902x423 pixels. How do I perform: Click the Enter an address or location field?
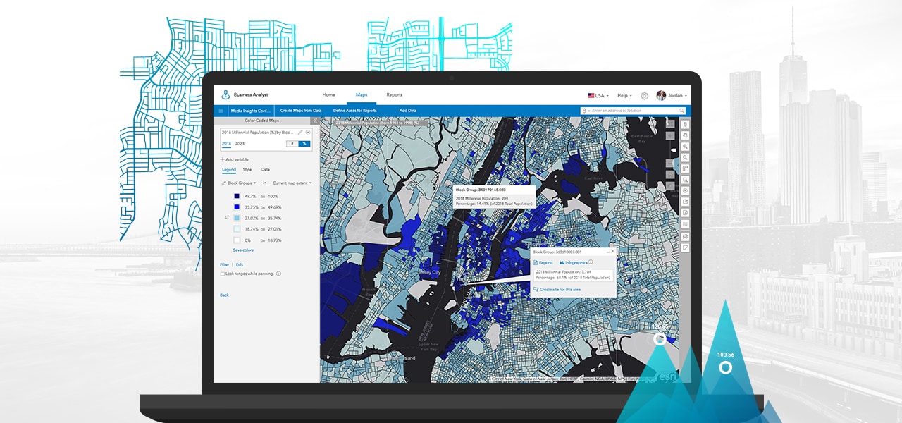pyautogui.click(x=633, y=111)
